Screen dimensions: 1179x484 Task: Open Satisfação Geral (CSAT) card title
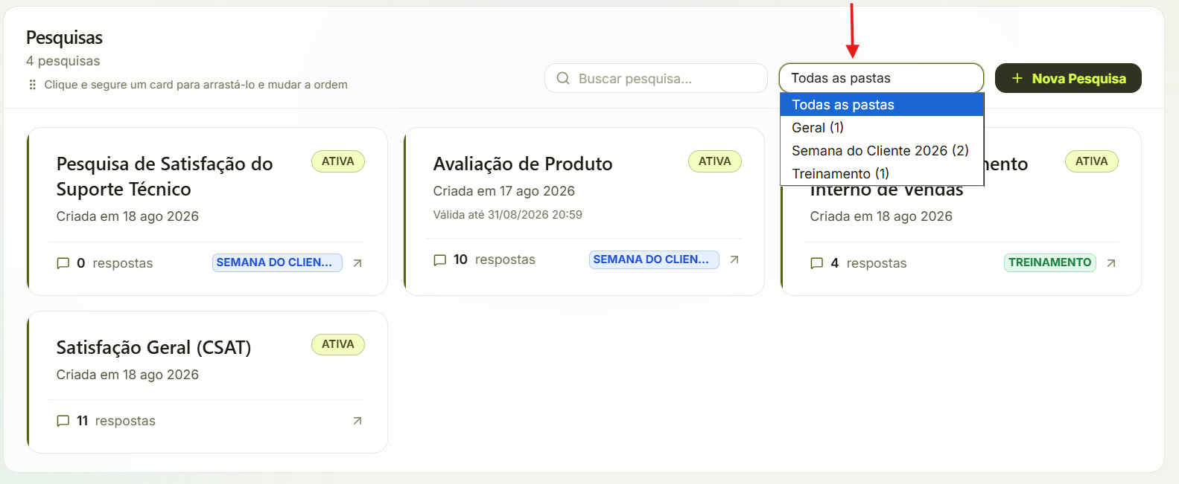pos(153,347)
